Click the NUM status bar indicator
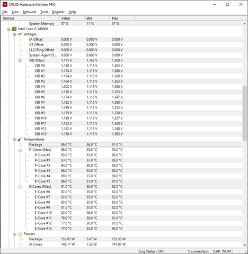The width and height of the screenshot is (248, 254). 226,251
